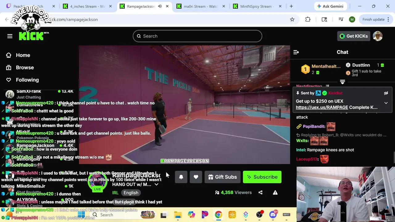The height and width of the screenshot is (222, 395).
Task: Open the Kick hamburger sidebar menu
Action: 10,36
